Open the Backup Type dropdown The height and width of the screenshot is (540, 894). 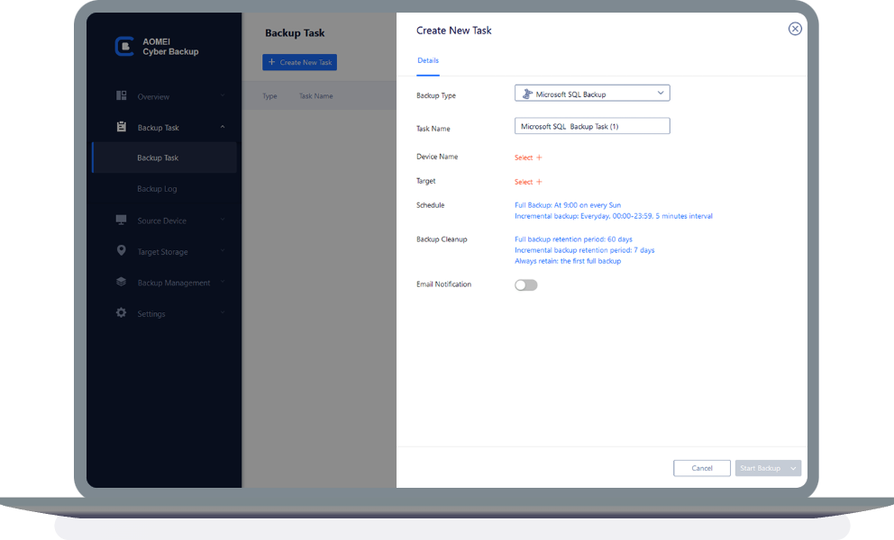(x=592, y=94)
